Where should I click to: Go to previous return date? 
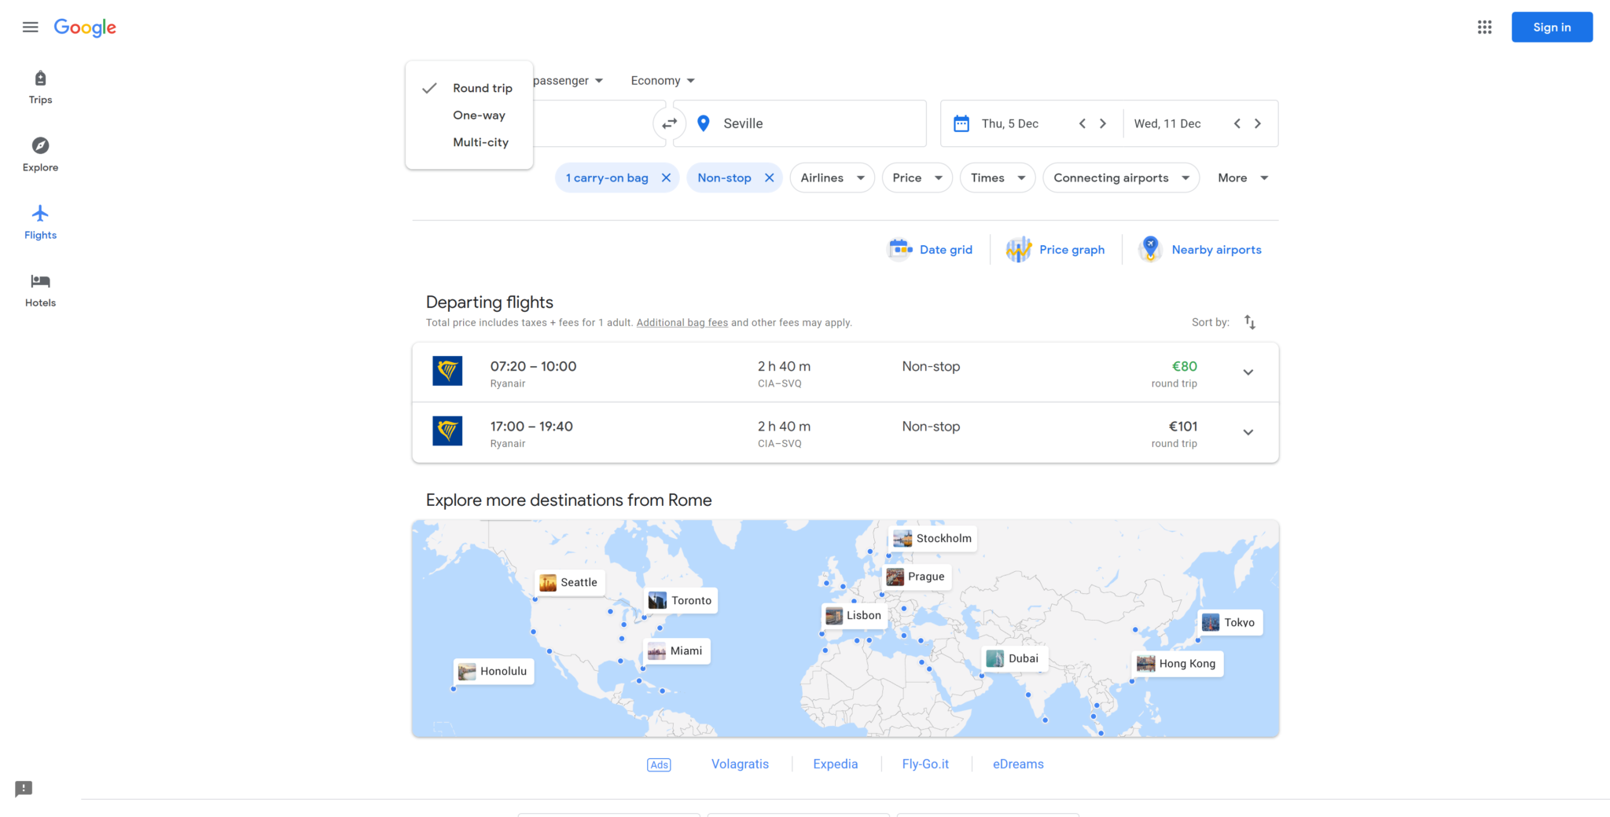pyautogui.click(x=1237, y=123)
